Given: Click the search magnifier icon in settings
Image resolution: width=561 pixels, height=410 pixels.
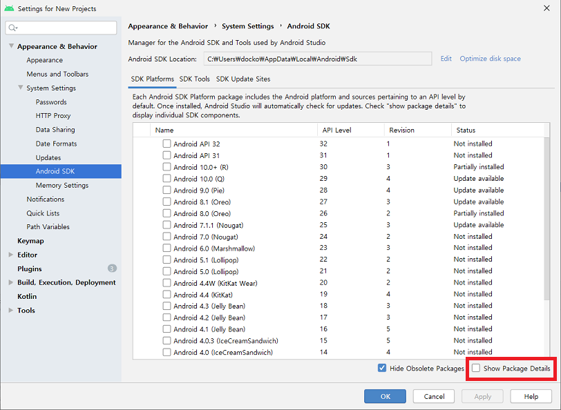Looking at the screenshot, I should (13, 28).
